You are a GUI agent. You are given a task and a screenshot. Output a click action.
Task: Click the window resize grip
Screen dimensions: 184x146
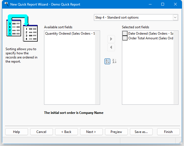(180, 142)
